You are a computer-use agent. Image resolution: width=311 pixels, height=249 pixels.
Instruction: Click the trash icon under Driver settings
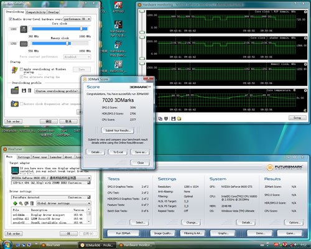pos(32,204)
